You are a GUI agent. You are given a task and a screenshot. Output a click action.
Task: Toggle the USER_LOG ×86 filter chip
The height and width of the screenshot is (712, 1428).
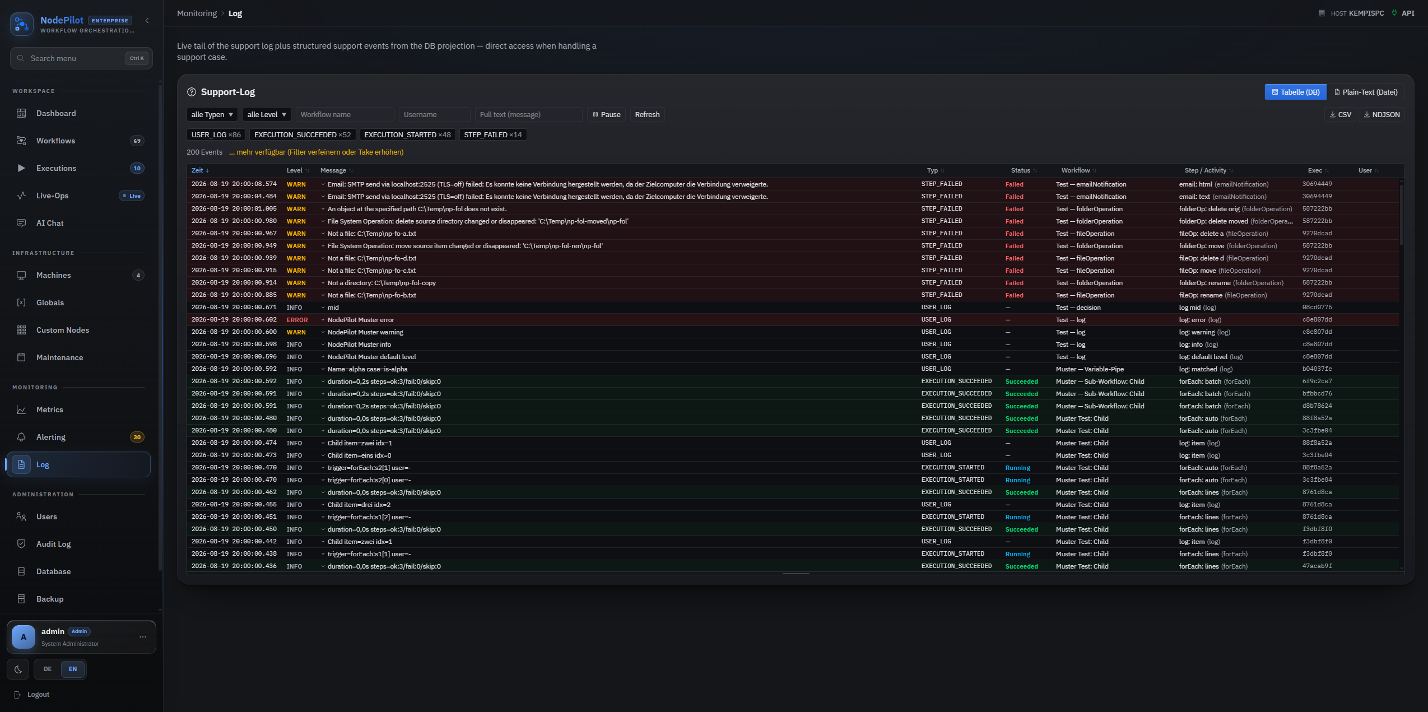point(216,134)
